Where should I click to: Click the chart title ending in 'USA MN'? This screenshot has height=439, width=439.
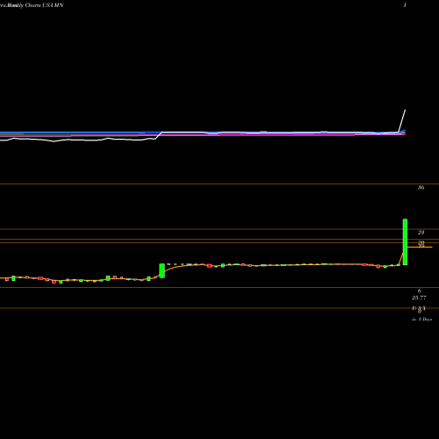point(32,5)
